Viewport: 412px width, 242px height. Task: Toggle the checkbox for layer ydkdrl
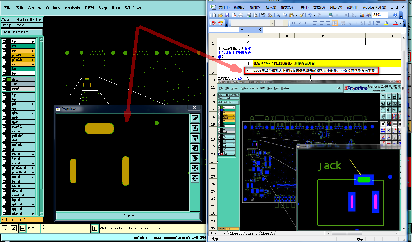(x=4, y=136)
